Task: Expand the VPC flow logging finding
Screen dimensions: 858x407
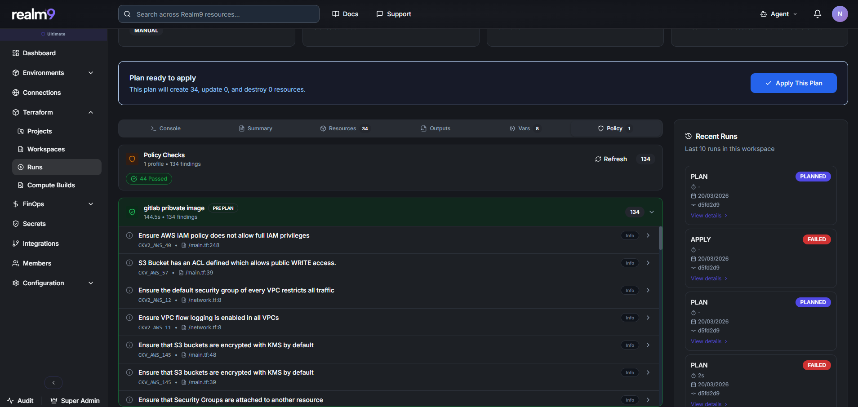Action: point(648,318)
